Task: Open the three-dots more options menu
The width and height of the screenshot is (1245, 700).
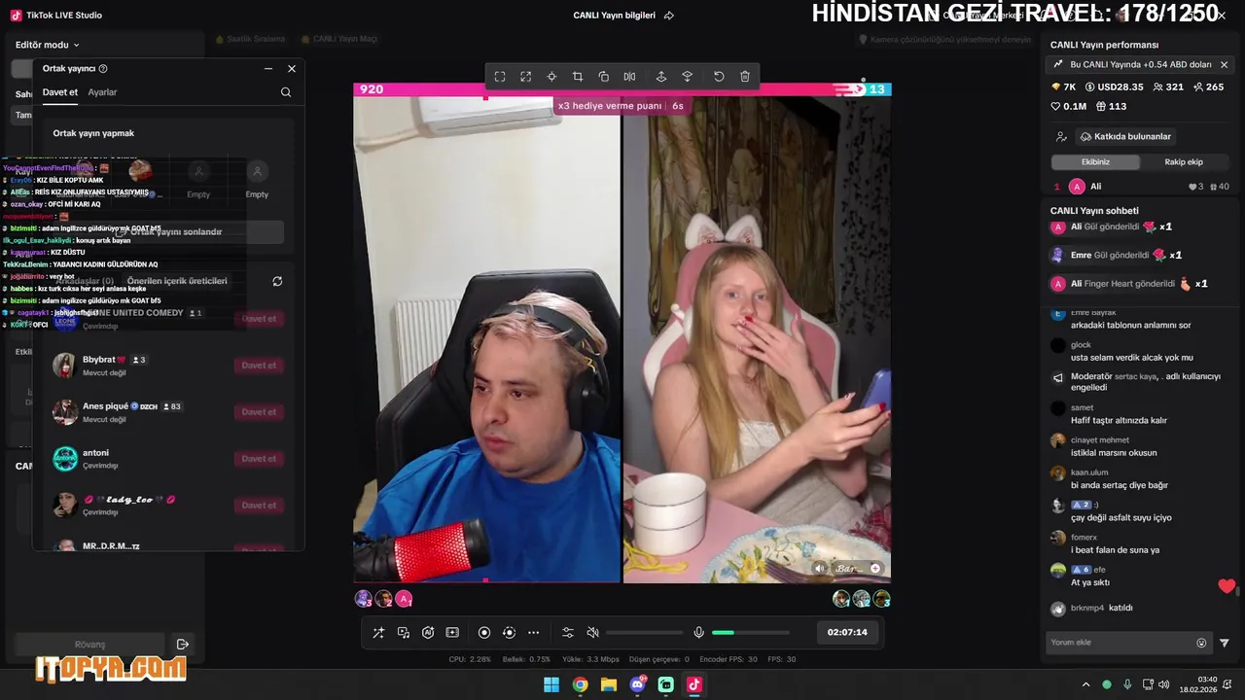Action: [x=533, y=633]
